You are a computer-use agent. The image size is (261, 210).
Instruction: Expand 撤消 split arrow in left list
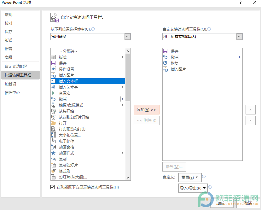coord(122,99)
